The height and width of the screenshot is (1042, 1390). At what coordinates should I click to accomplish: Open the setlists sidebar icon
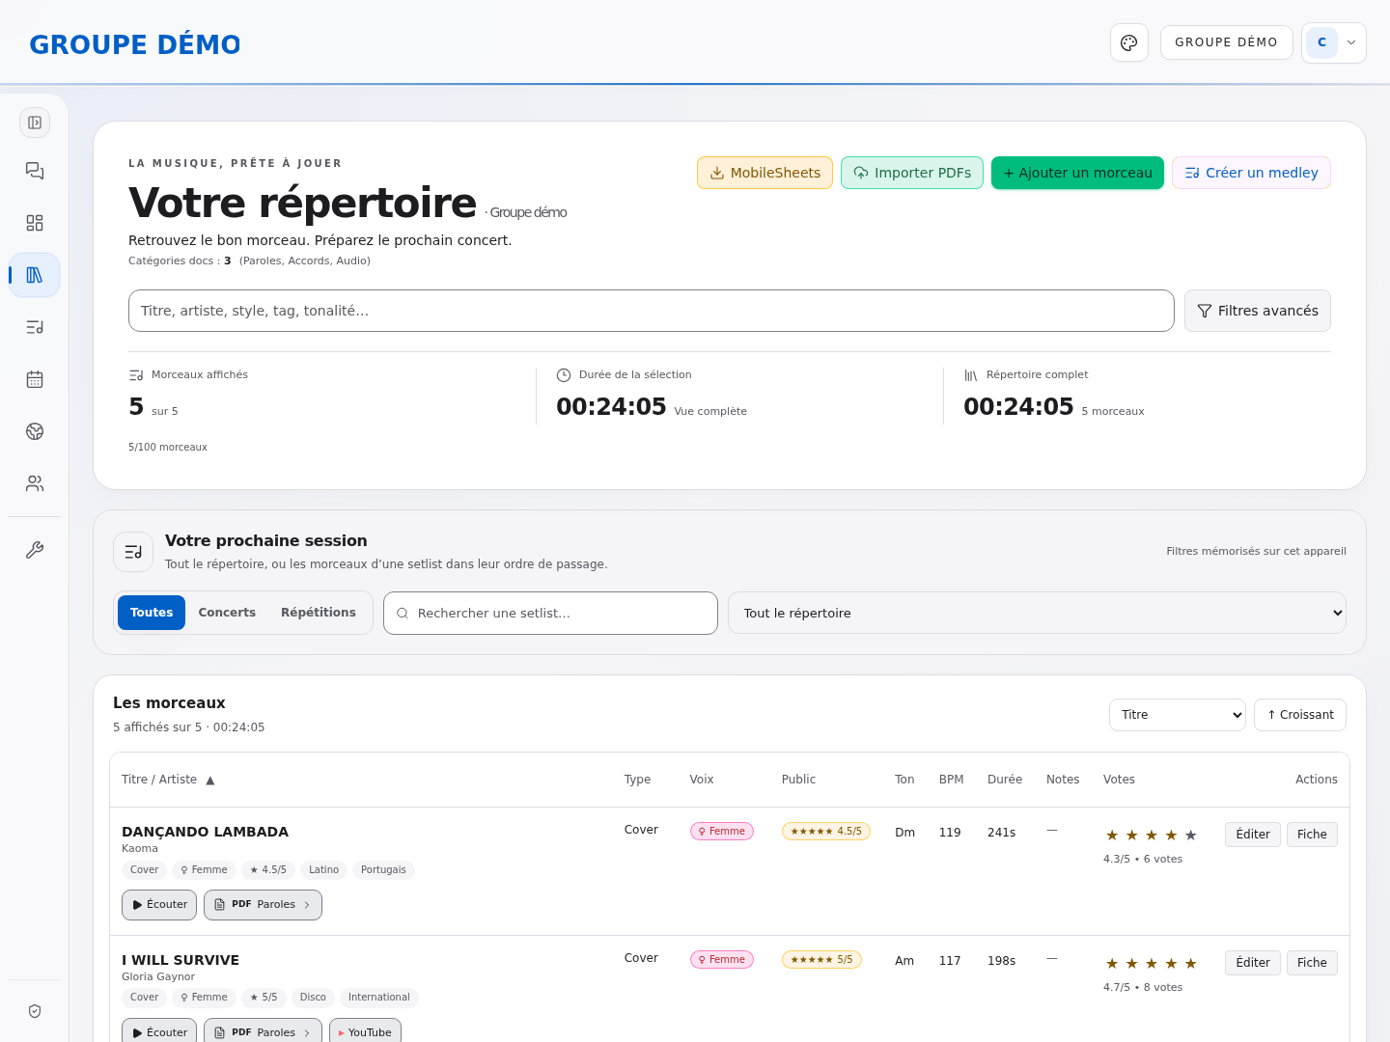pyautogui.click(x=35, y=327)
